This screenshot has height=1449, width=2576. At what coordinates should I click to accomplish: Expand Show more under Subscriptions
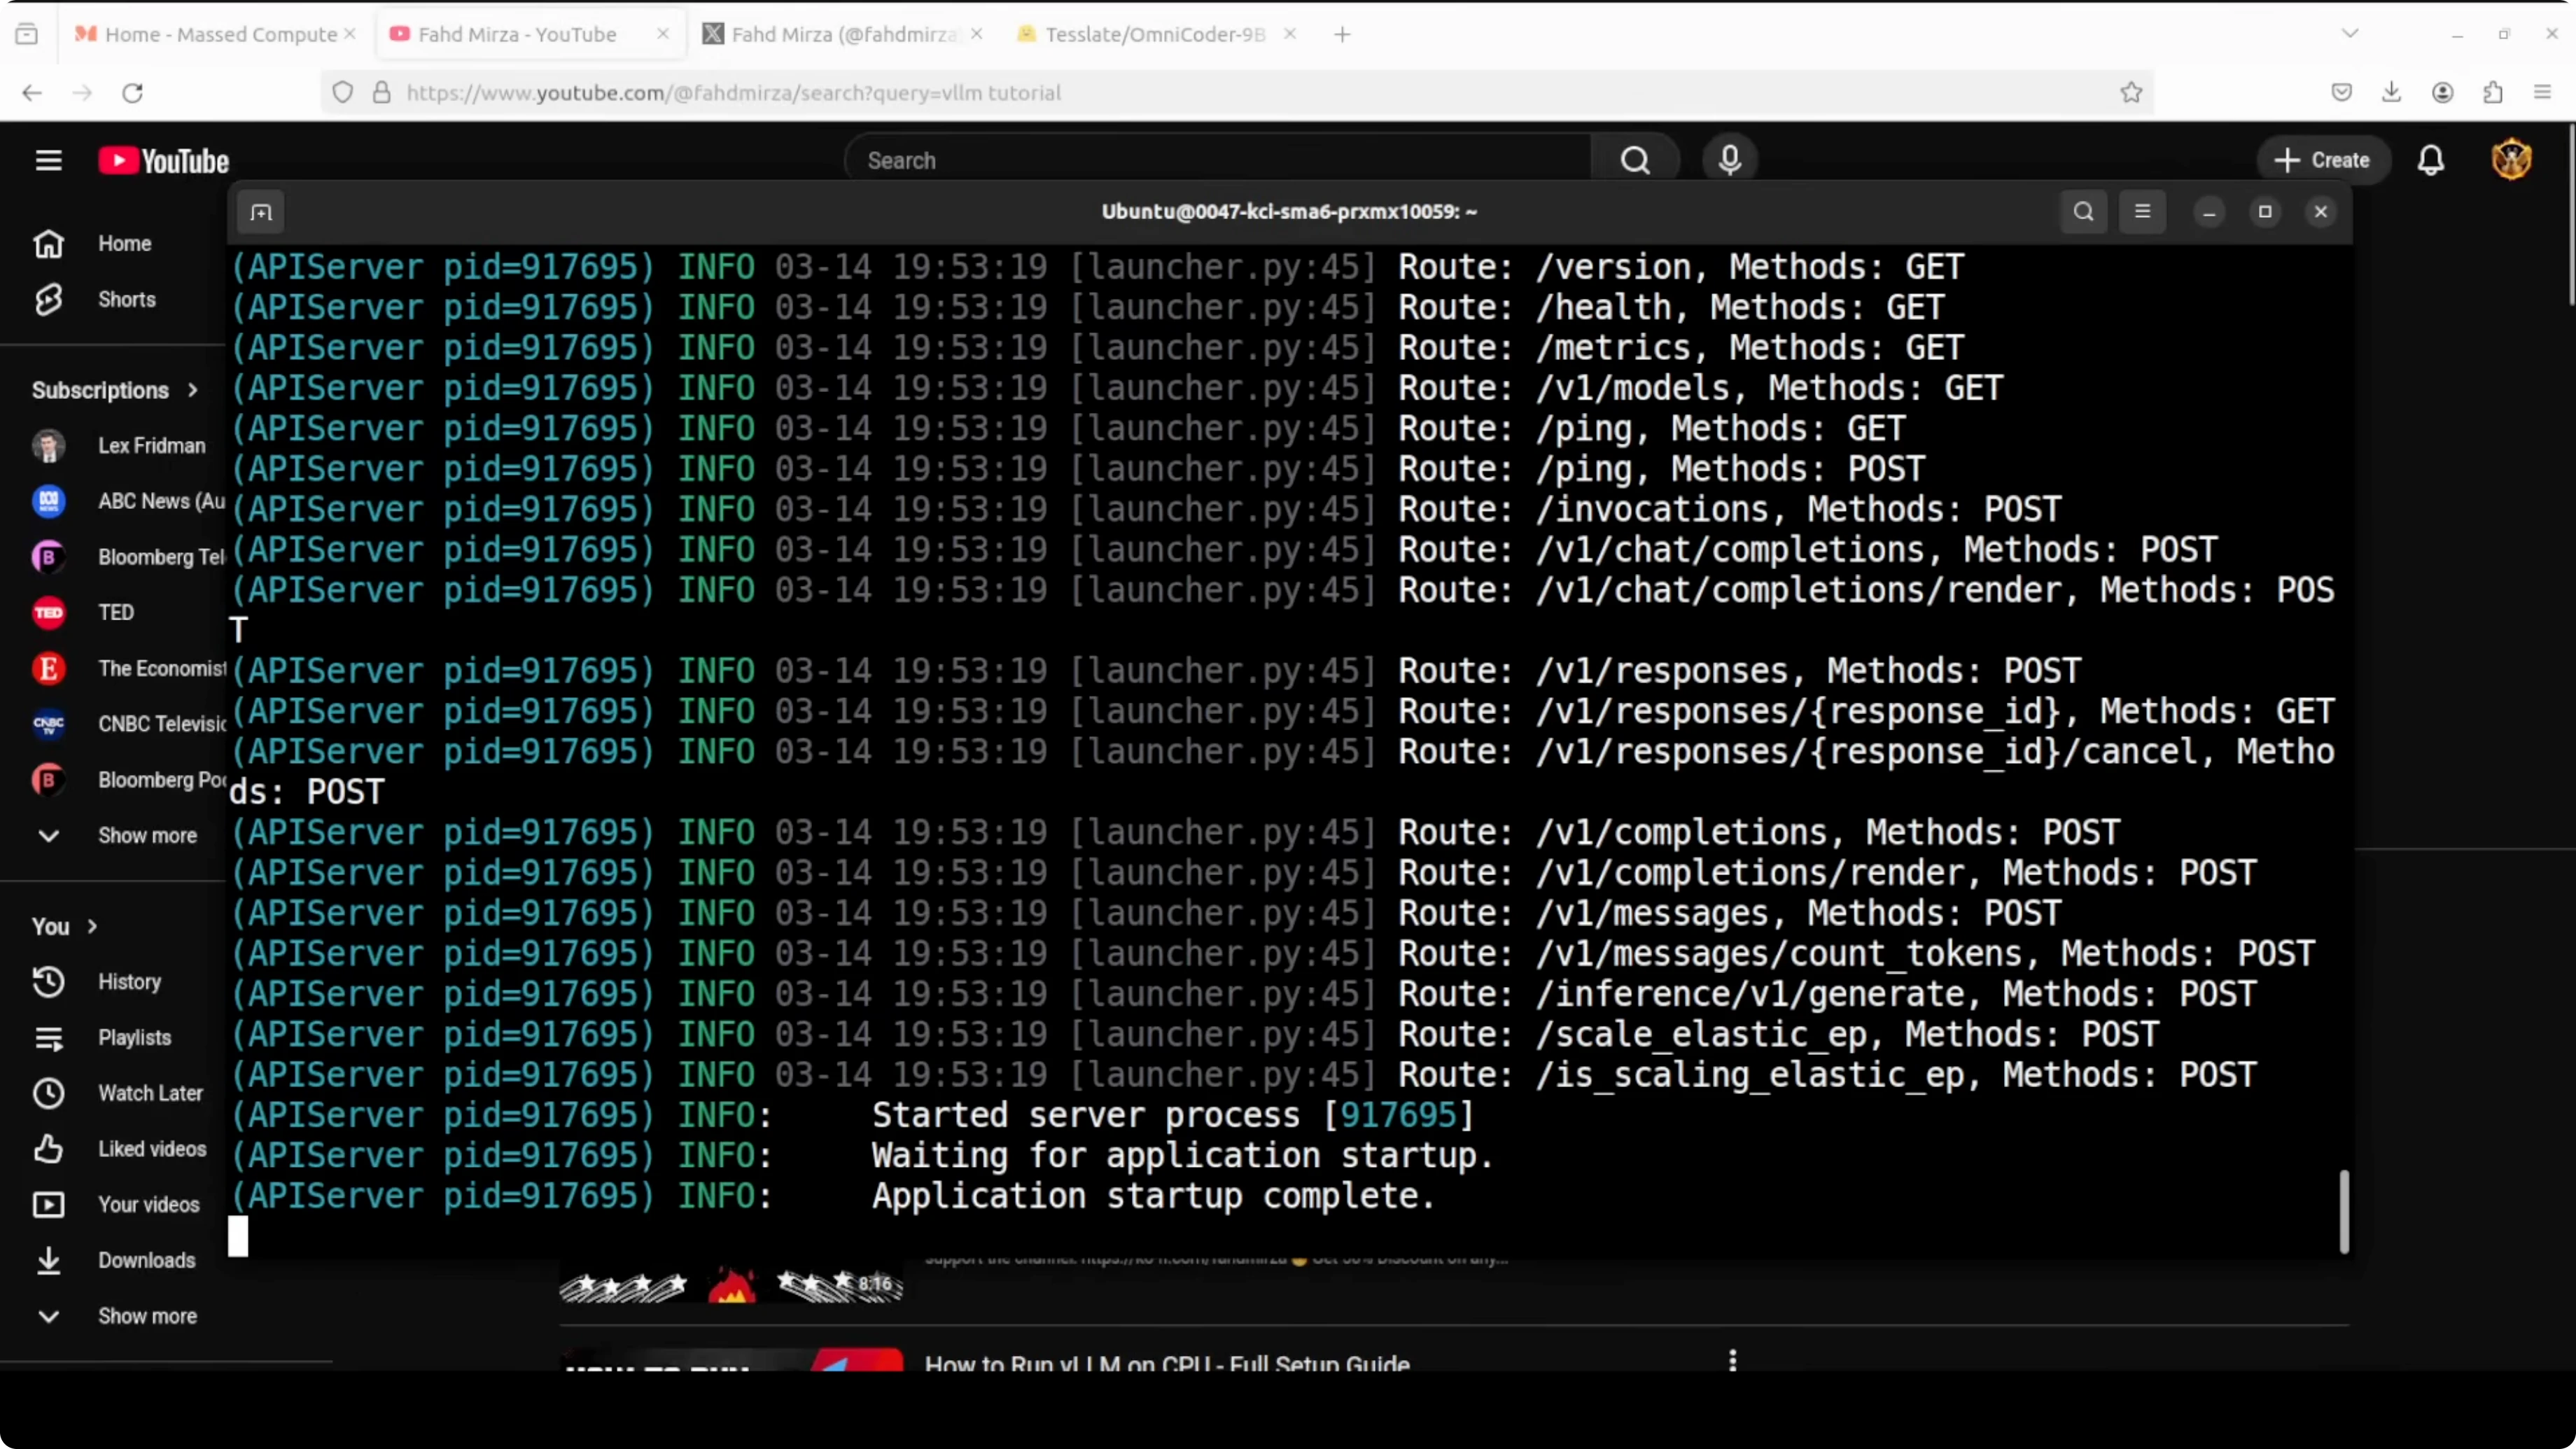[x=146, y=835]
